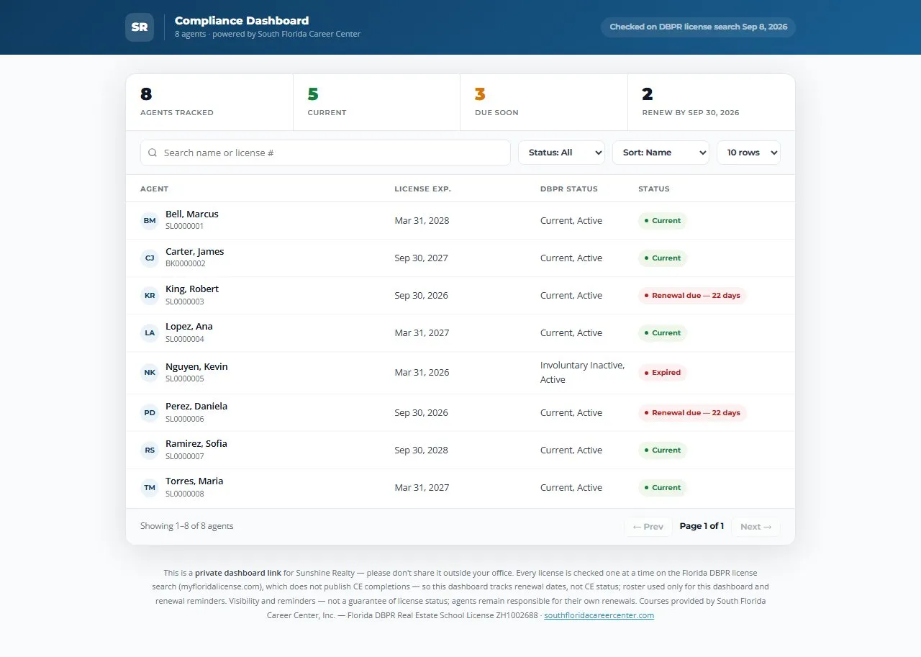Click the Sep 30, 2028 expiration date

(x=421, y=450)
